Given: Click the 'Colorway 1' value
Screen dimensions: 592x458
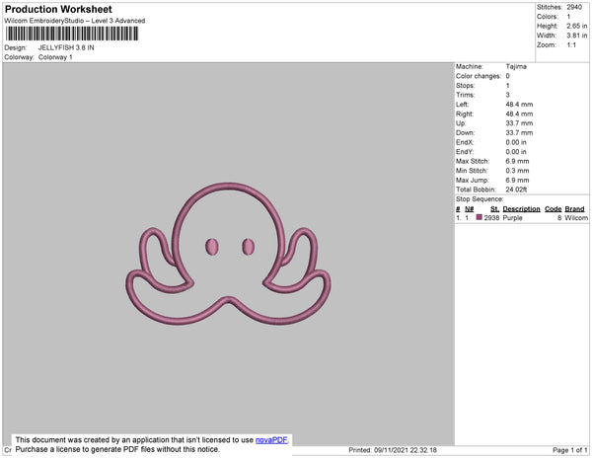Looking at the screenshot, I should coord(55,57).
